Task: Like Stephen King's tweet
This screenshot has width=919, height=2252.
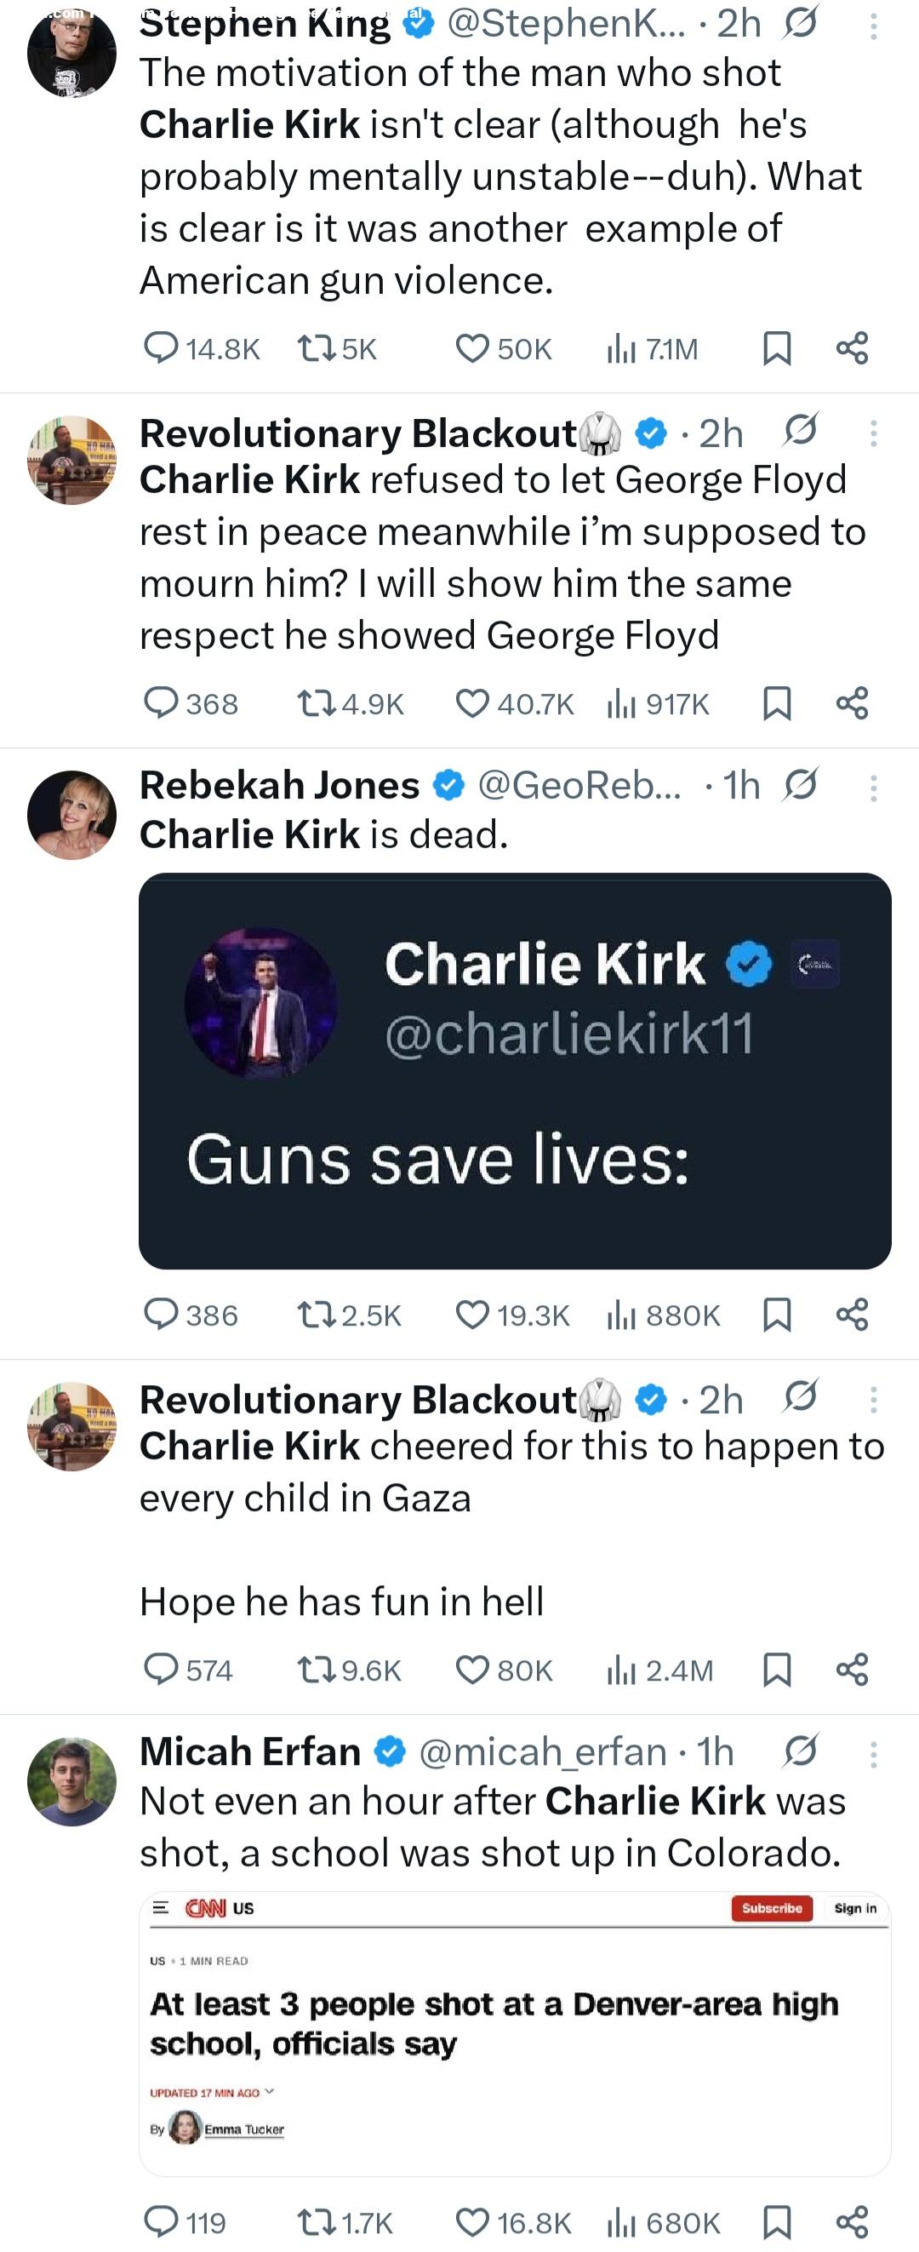Action: coord(472,349)
